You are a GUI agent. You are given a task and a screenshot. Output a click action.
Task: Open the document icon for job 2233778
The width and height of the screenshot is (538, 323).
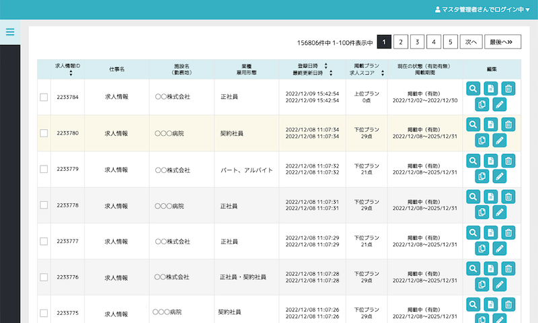pos(491,196)
